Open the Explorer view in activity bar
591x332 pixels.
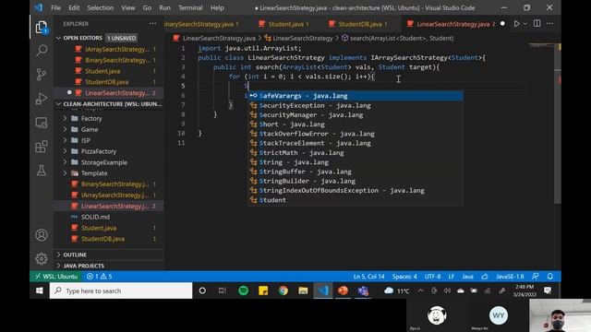[42, 27]
